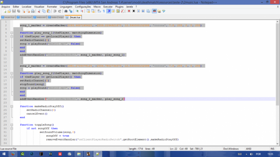Image resolution: width=280 pixels, height=157 pixels.
Task: Redo the last undone edit
Action: click(x=59, y=11)
